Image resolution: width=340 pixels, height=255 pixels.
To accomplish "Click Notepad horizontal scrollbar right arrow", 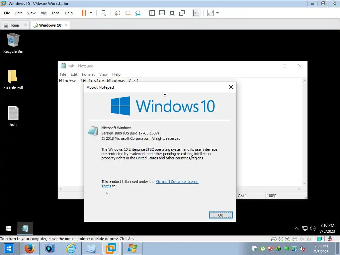I will tap(299, 189).
